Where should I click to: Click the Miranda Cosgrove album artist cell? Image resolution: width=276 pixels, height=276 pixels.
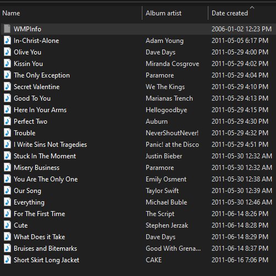pyautogui.click(x=173, y=64)
